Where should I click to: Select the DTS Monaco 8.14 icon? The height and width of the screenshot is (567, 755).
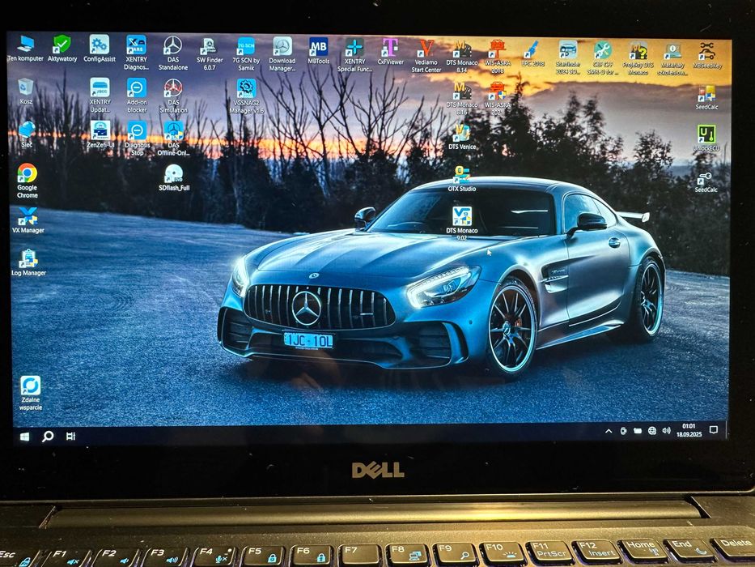(461, 57)
